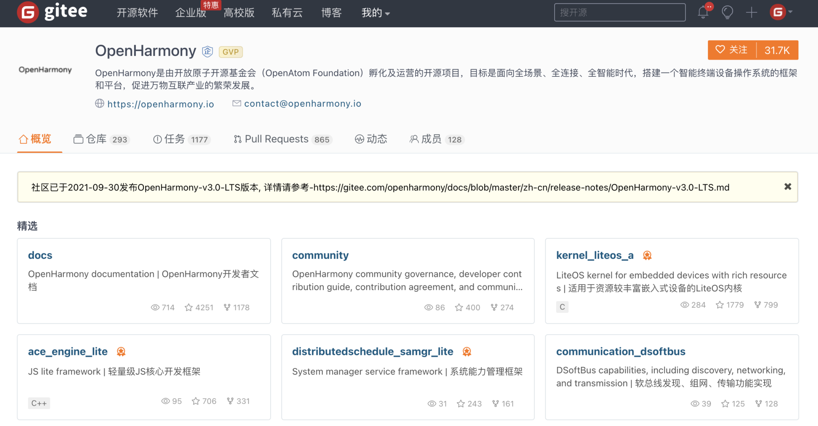Image resolution: width=818 pixels, height=426 pixels.
Task: Click the 精选 section heading
Action: coord(27,226)
